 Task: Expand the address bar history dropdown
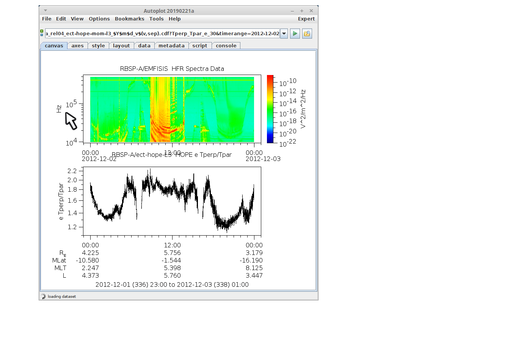(x=284, y=34)
